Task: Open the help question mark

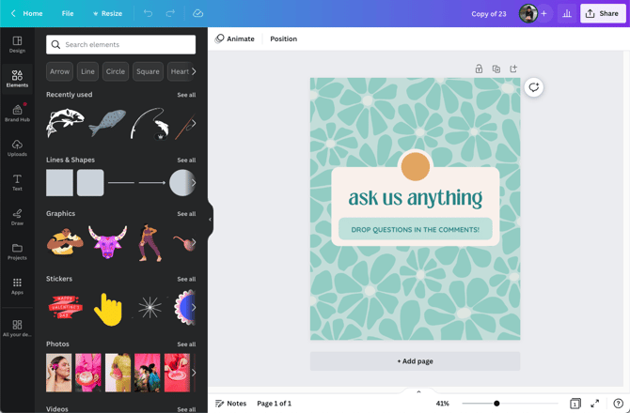Action: pyautogui.click(x=619, y=403)
